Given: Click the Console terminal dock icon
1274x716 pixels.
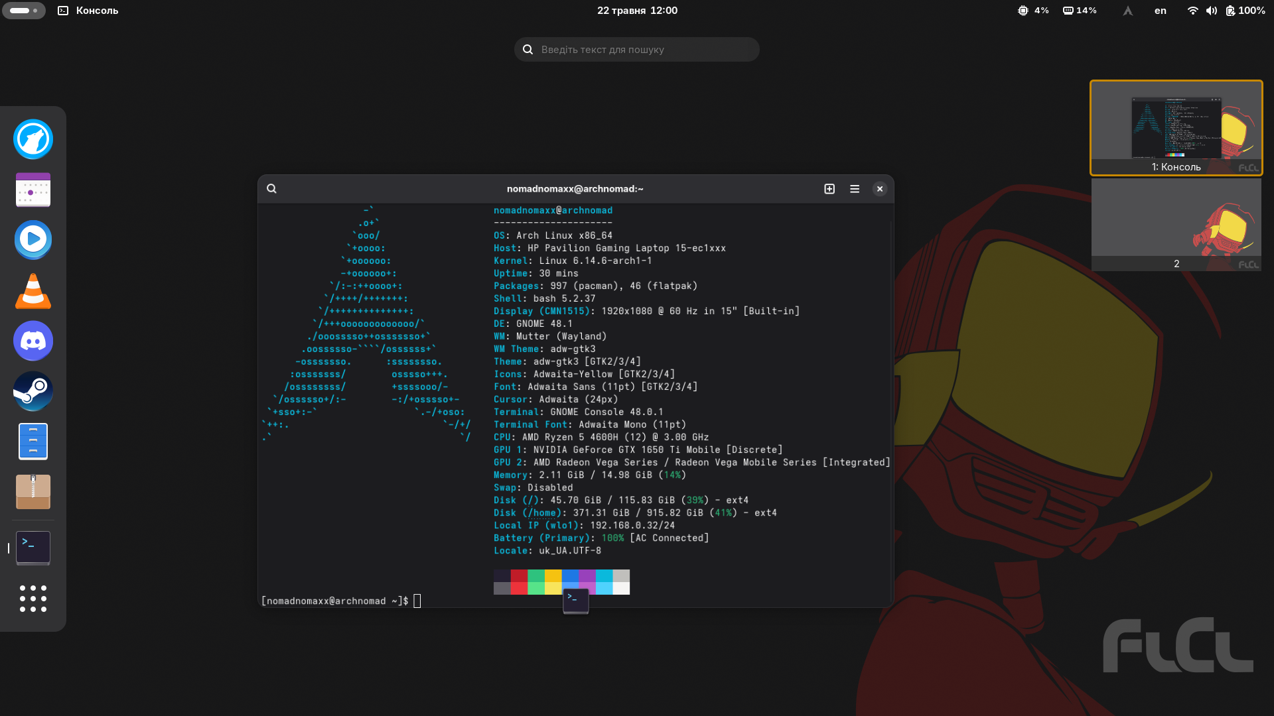Looking at the screenshot, I should [33, 548].
